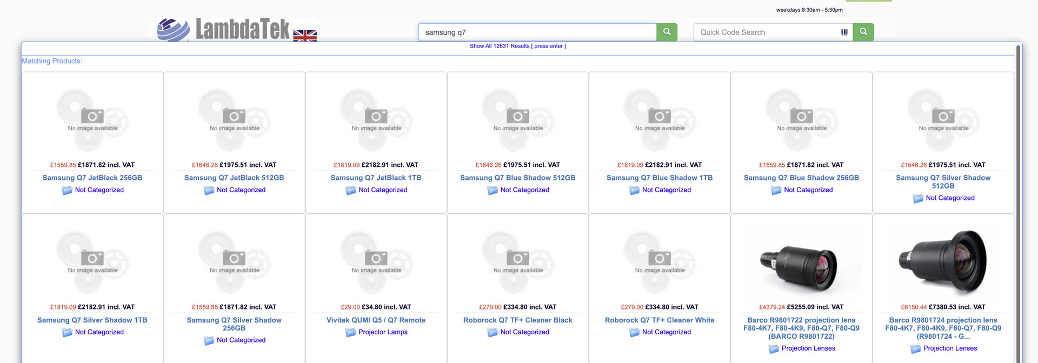Click Not Categorized under Samsung Q7 JetBlack 256GB
Image resolution: width=1038 pixels, height=363 pixels.
pos(99,190)
